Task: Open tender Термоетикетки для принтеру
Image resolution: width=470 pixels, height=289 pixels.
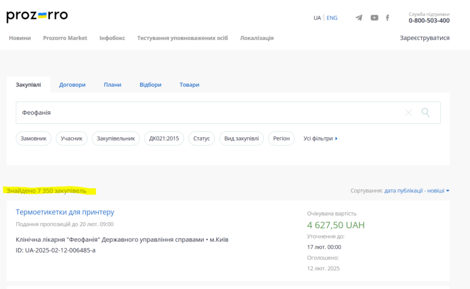Action: click(65, 212)
